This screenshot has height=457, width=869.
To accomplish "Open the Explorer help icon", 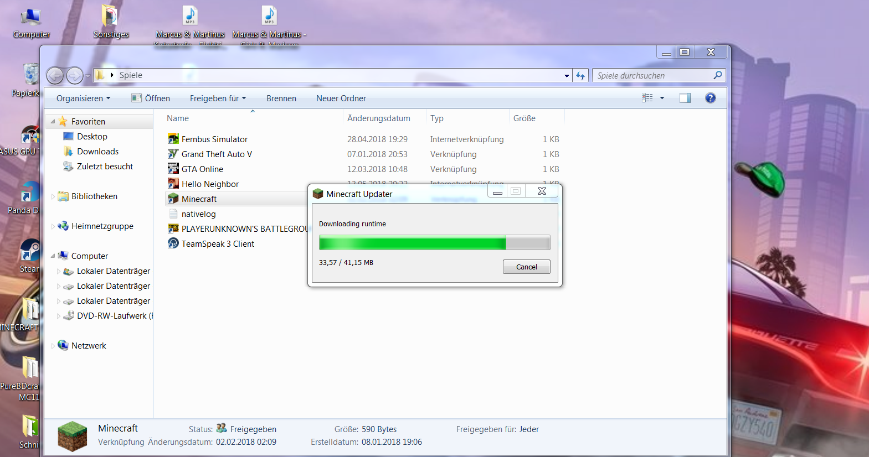I will (711, 98).
